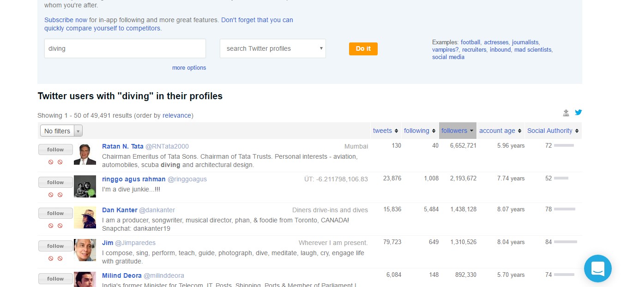
Task: Open ringgo agus rahman avatar
Action: pos(85,186)
